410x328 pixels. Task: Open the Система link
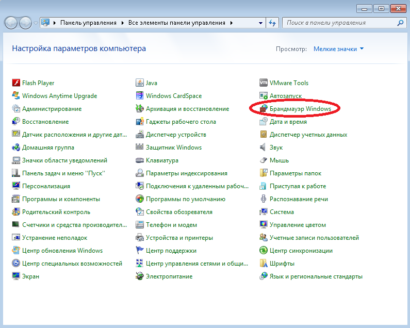point(282,212)
